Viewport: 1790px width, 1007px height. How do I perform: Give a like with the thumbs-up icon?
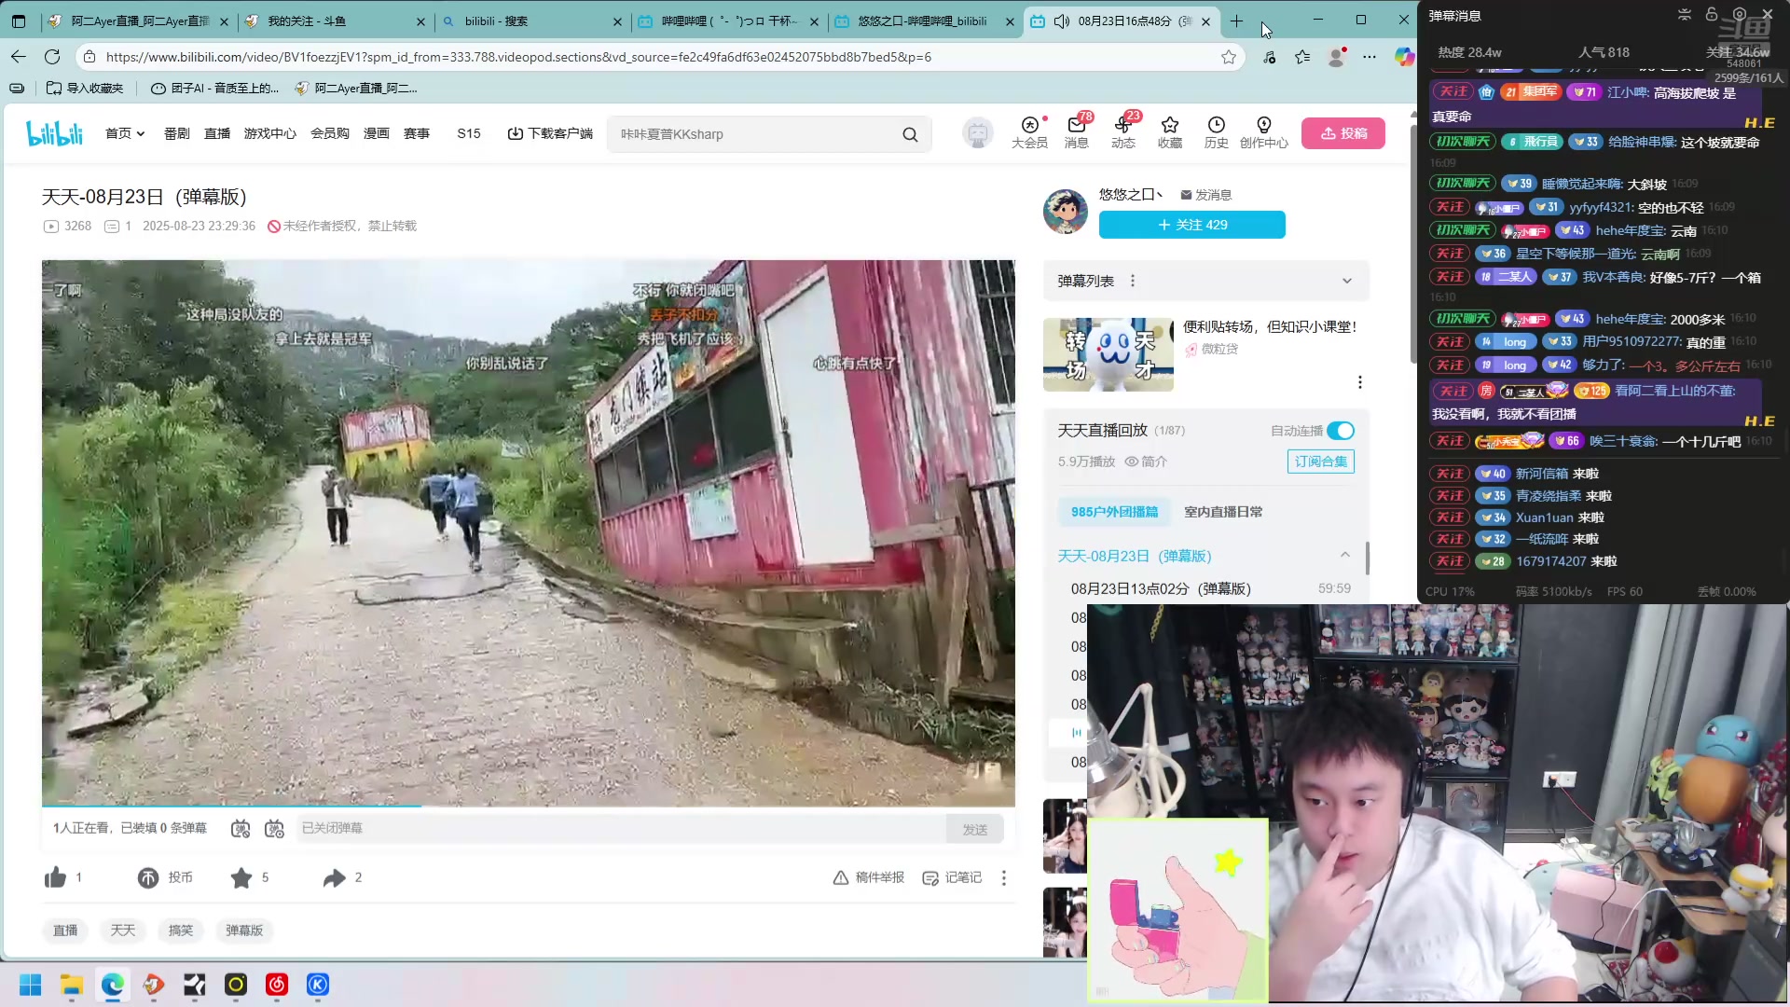tap(56, 877)
